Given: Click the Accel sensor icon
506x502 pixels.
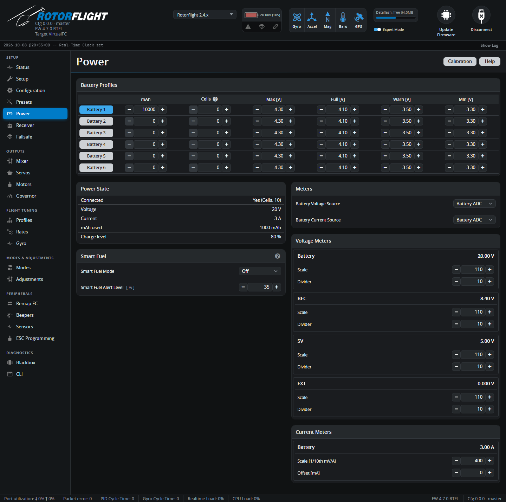Looking at the screenshot, I should [312, 17].
